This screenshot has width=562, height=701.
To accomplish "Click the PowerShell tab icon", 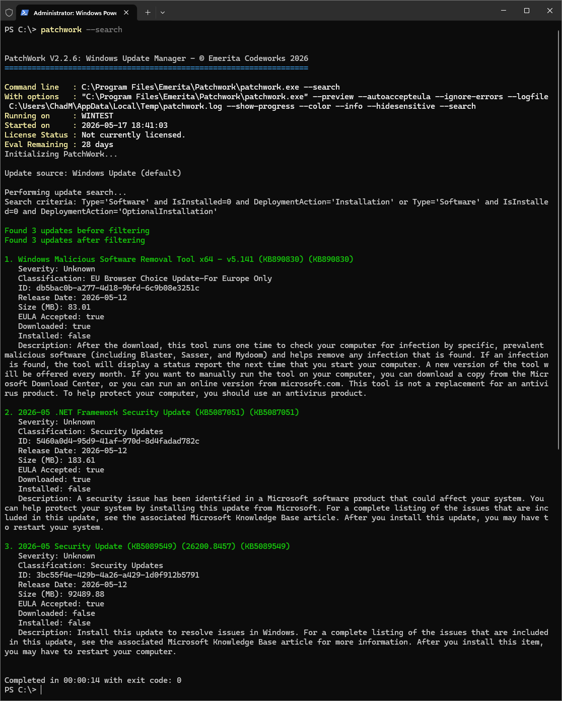I will tap(25, 13).
